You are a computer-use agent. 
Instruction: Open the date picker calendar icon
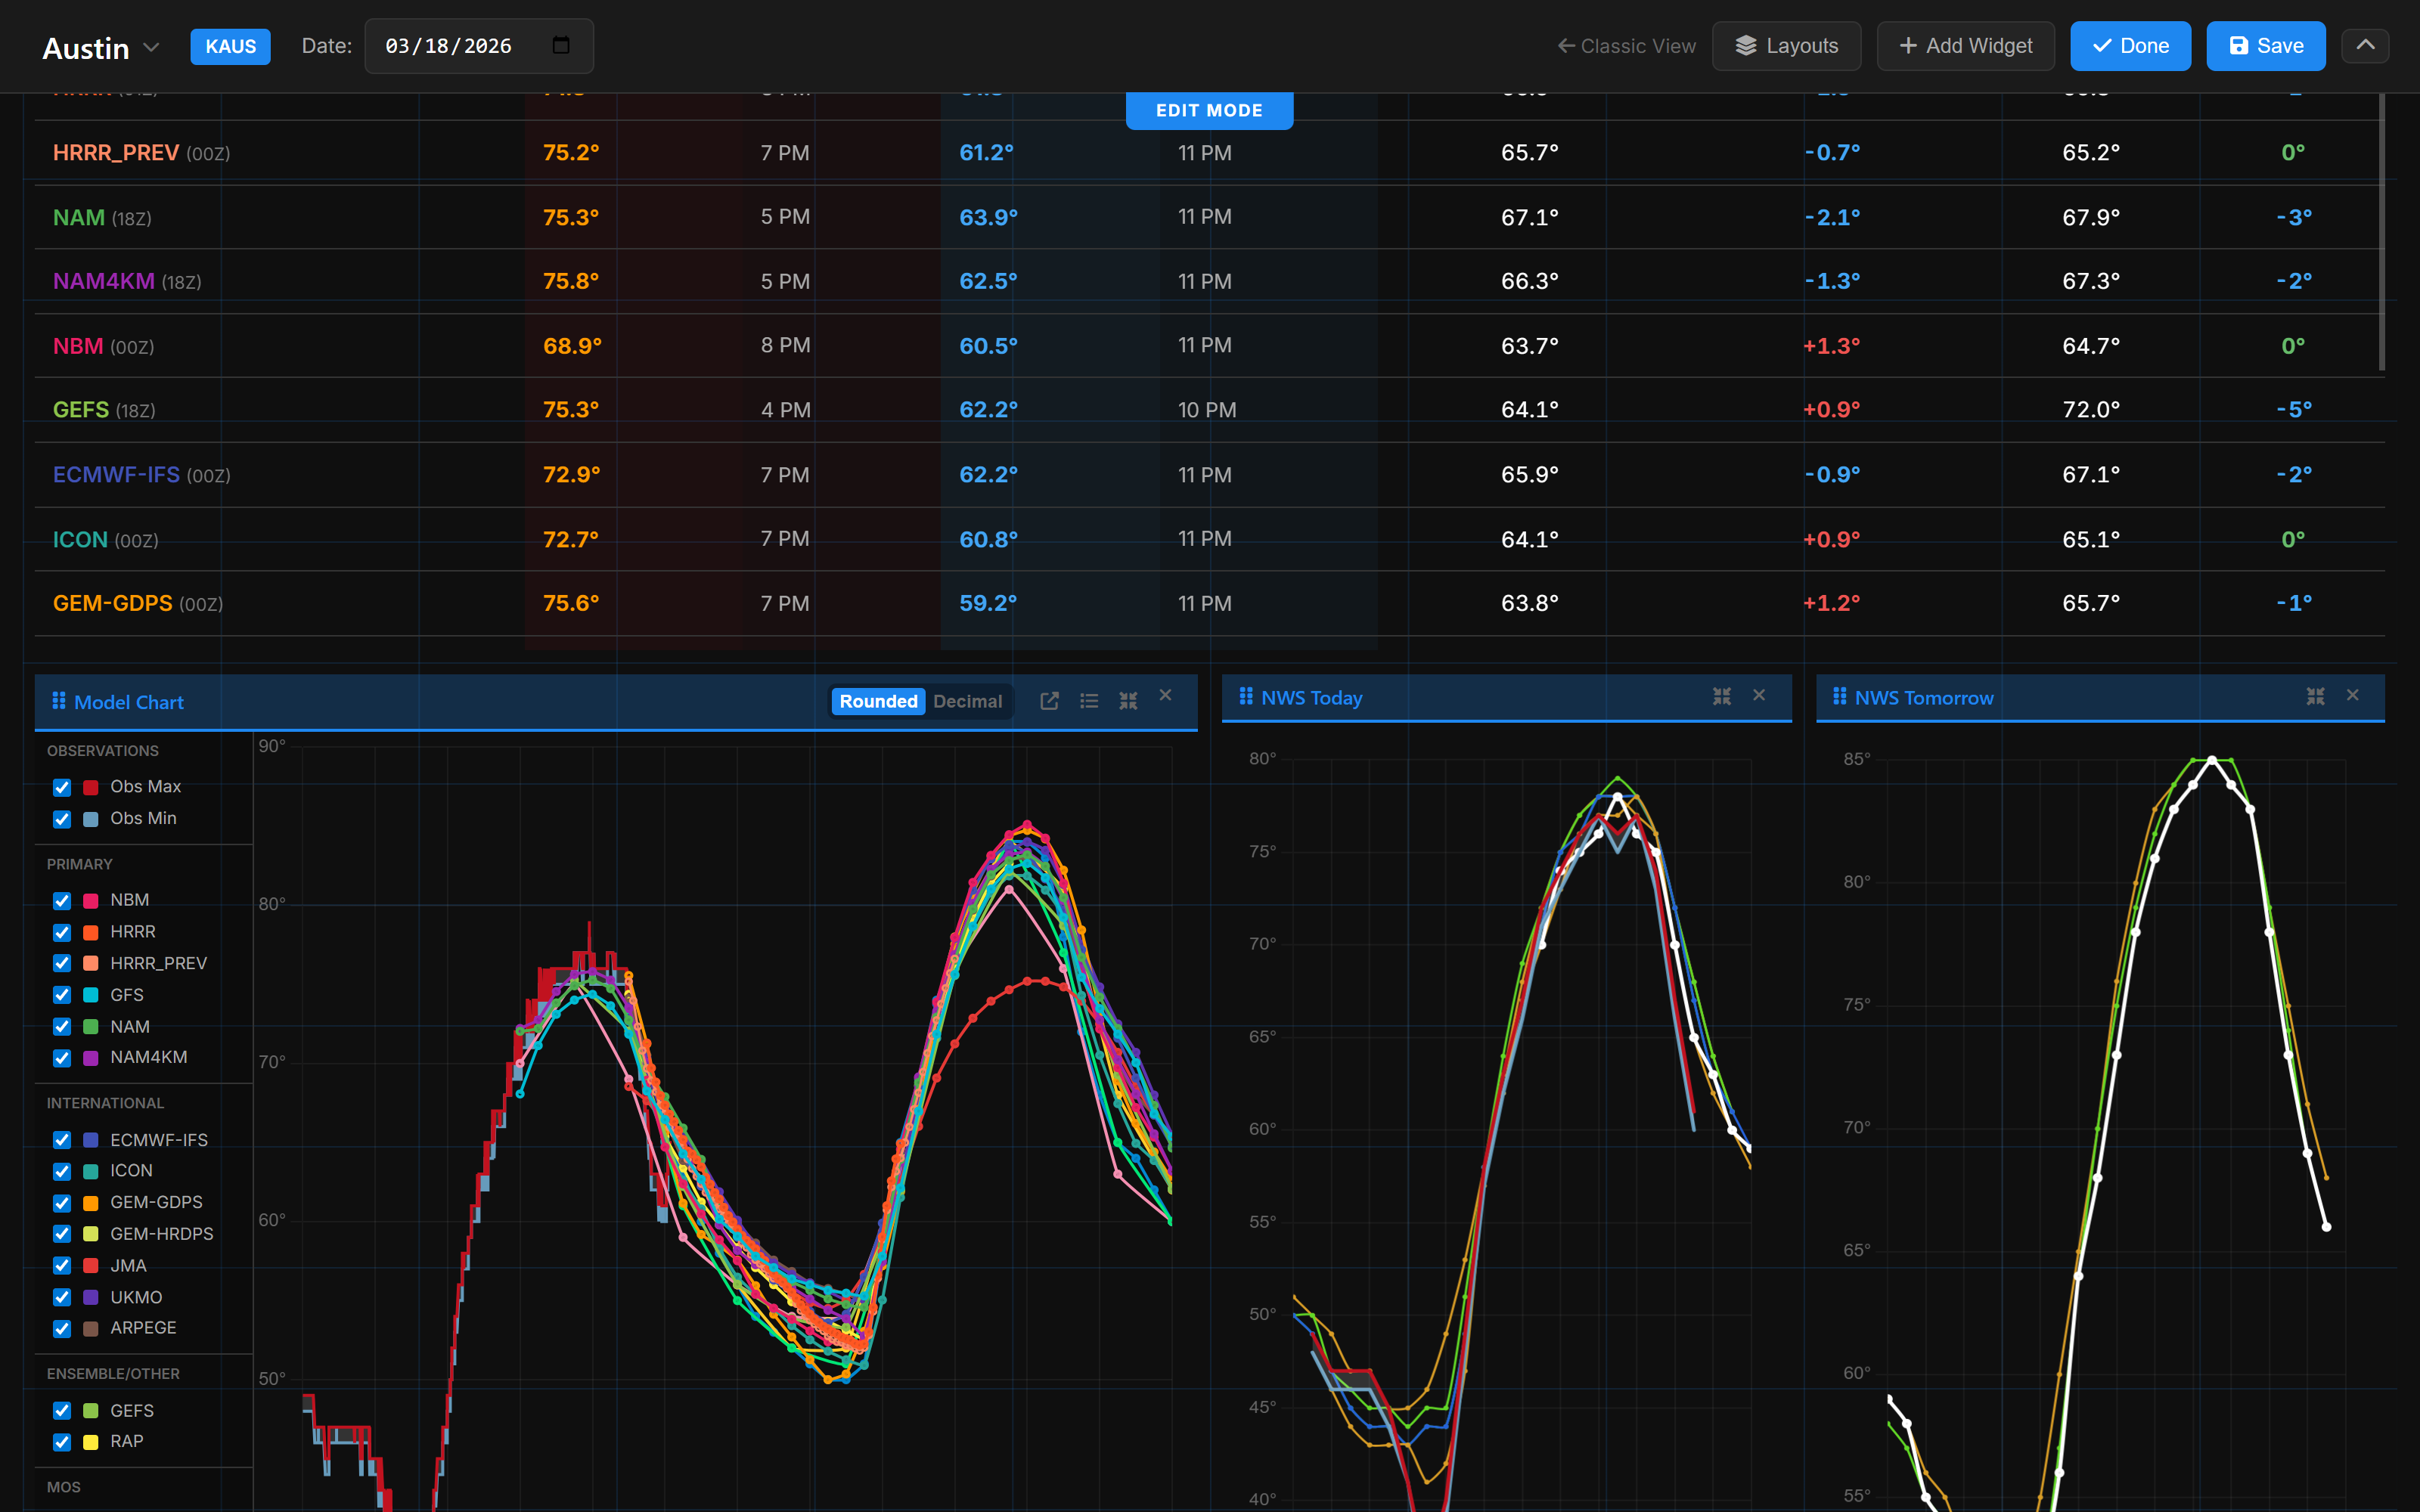point(561,46)
